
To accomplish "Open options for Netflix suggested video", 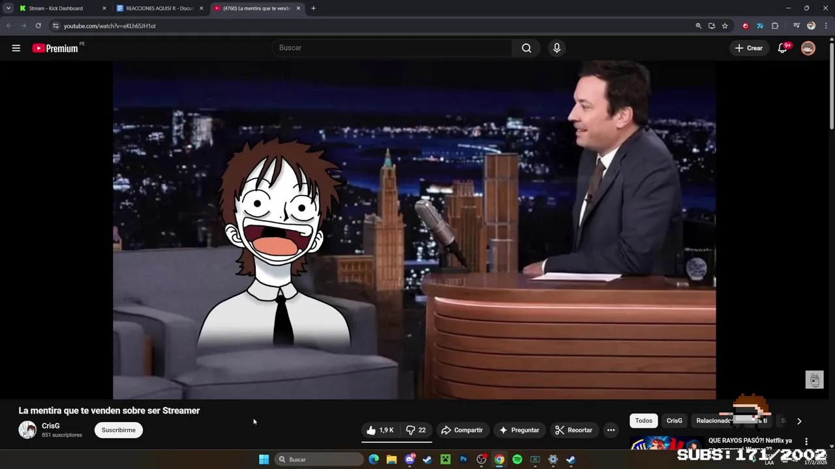I will click(806, 442).
